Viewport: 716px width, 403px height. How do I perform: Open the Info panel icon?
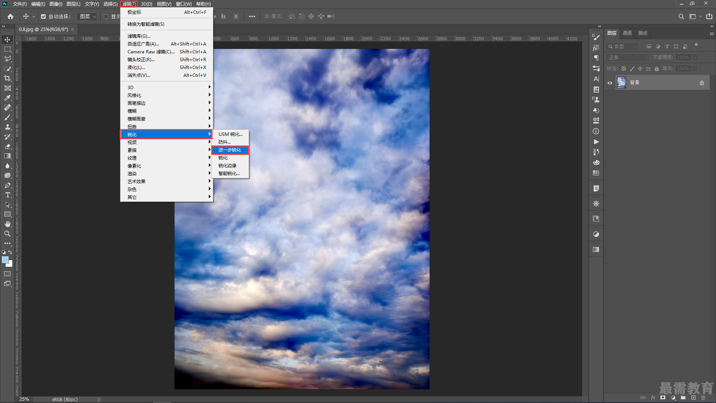click(x=596, y=131)
